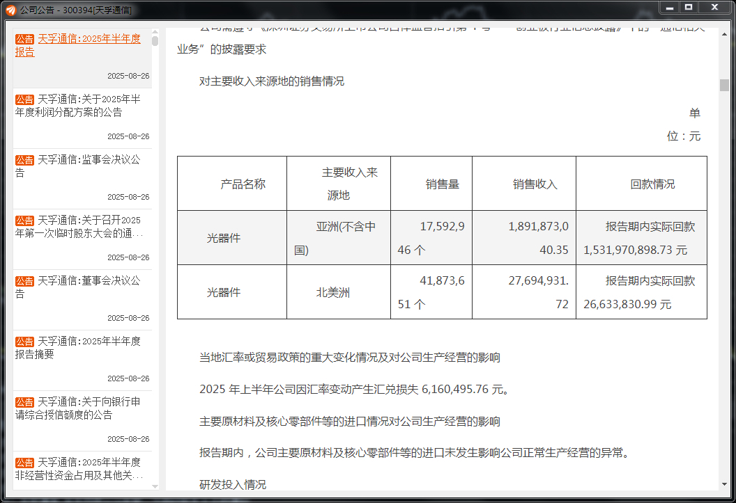Click the 对主要收入来源地的销售情况 heading
The width and height of the screenshot is (736, 503).
(271, 81)
